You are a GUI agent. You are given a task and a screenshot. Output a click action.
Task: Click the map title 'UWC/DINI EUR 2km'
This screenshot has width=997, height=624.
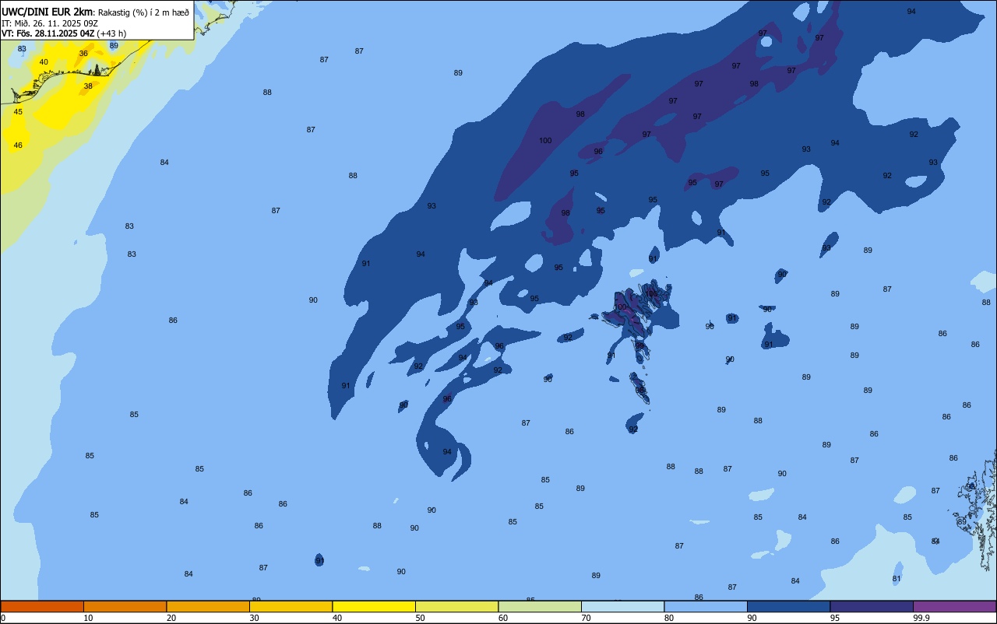[47, 12]
